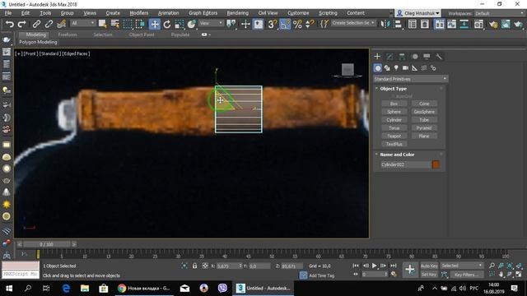Open the Create Selection Set dropdown
Viewport: 527px width, 296px height.
353,23
